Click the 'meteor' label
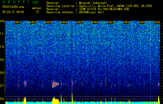The image size is (163, 104). 37,8
